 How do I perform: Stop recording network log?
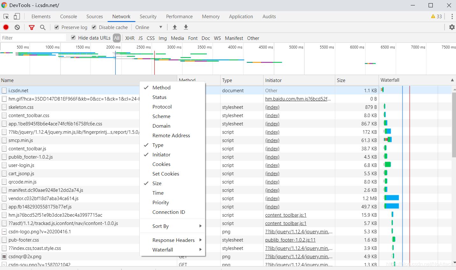pos(6,27)
